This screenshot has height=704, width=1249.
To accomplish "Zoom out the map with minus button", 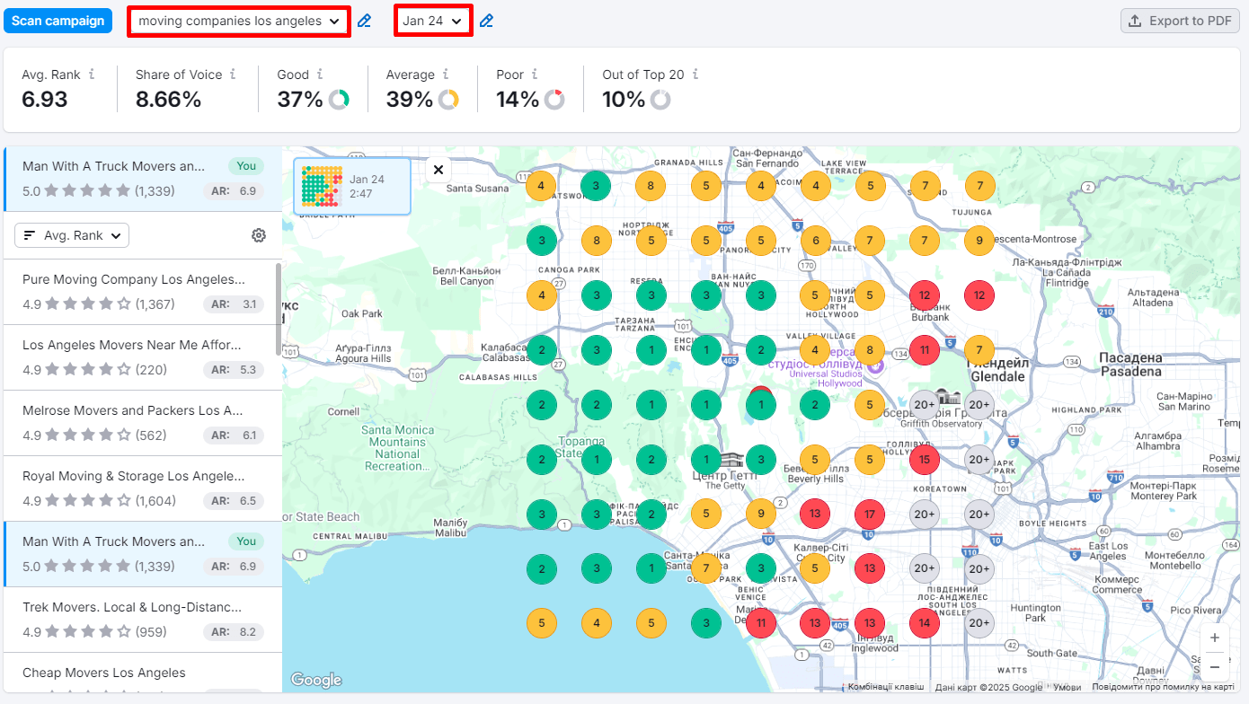I will point(1215,667).
